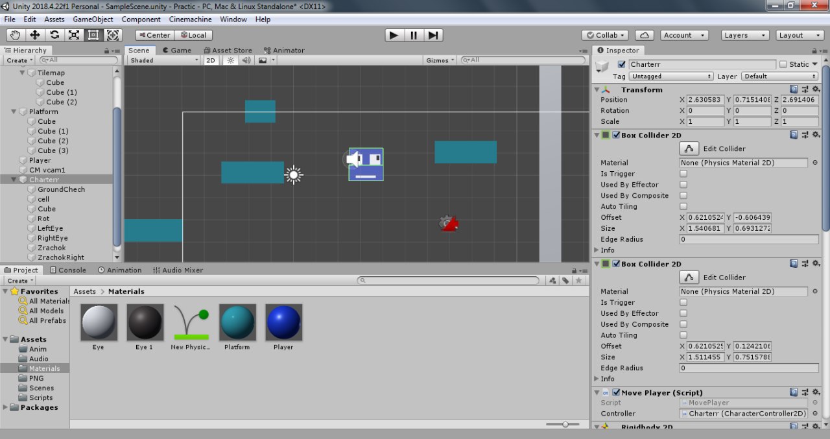Select the Player material sphere
Screen dimensions: 830x439
(283, 322)
